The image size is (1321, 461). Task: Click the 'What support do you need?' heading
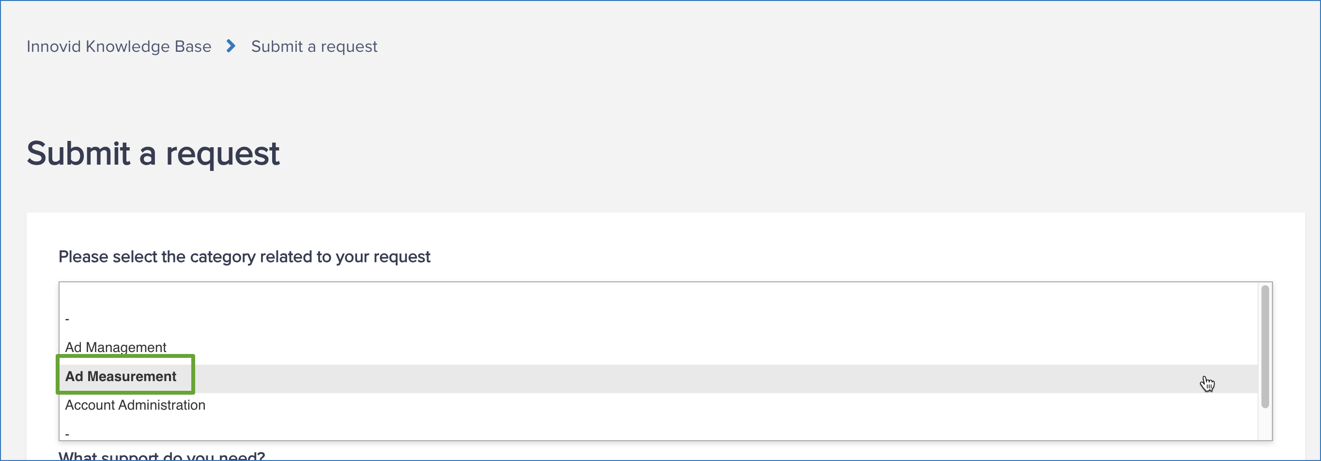click(x=160, y=456)
